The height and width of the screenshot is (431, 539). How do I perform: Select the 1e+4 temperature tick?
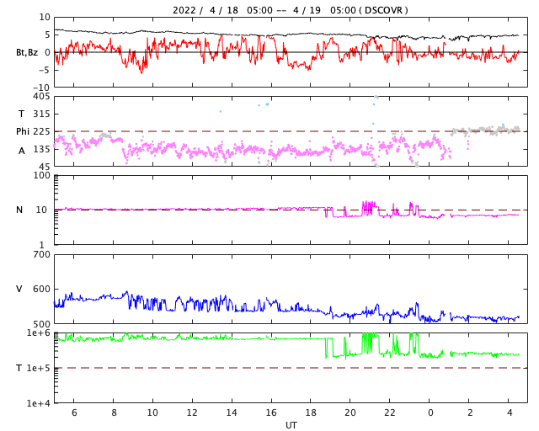(x=39, y=403)
